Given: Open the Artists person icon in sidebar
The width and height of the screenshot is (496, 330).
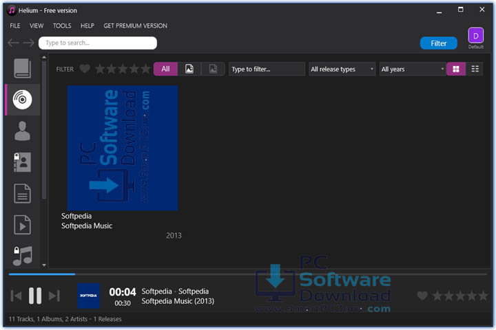Looking at the screenshot, I should (x=22, y=131).
